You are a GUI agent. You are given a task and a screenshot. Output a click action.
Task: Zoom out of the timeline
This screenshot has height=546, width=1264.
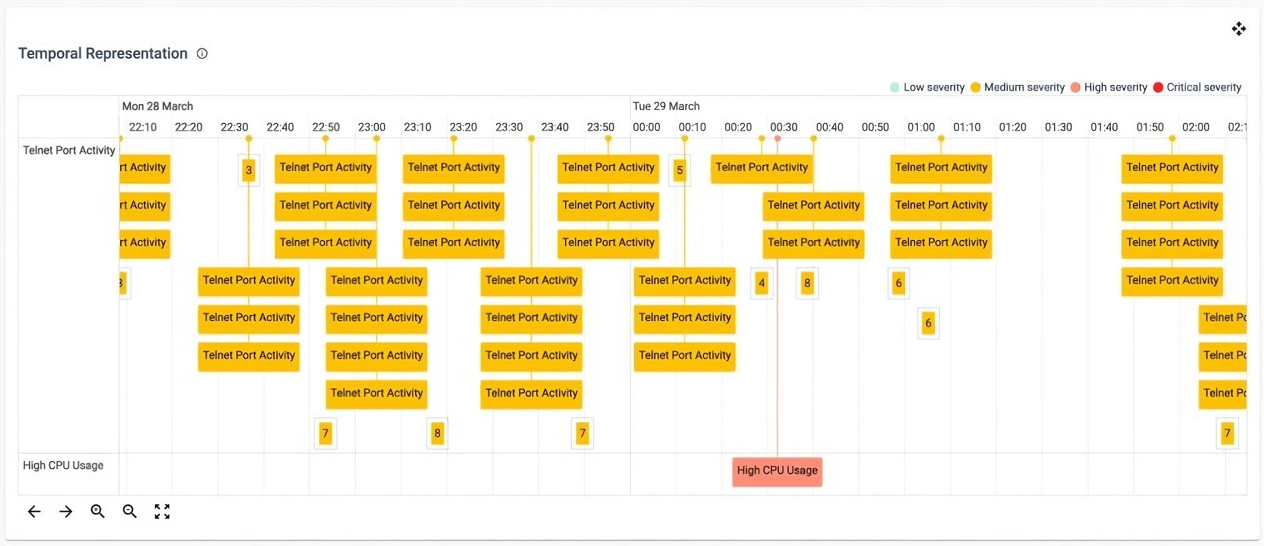[129, 512]
